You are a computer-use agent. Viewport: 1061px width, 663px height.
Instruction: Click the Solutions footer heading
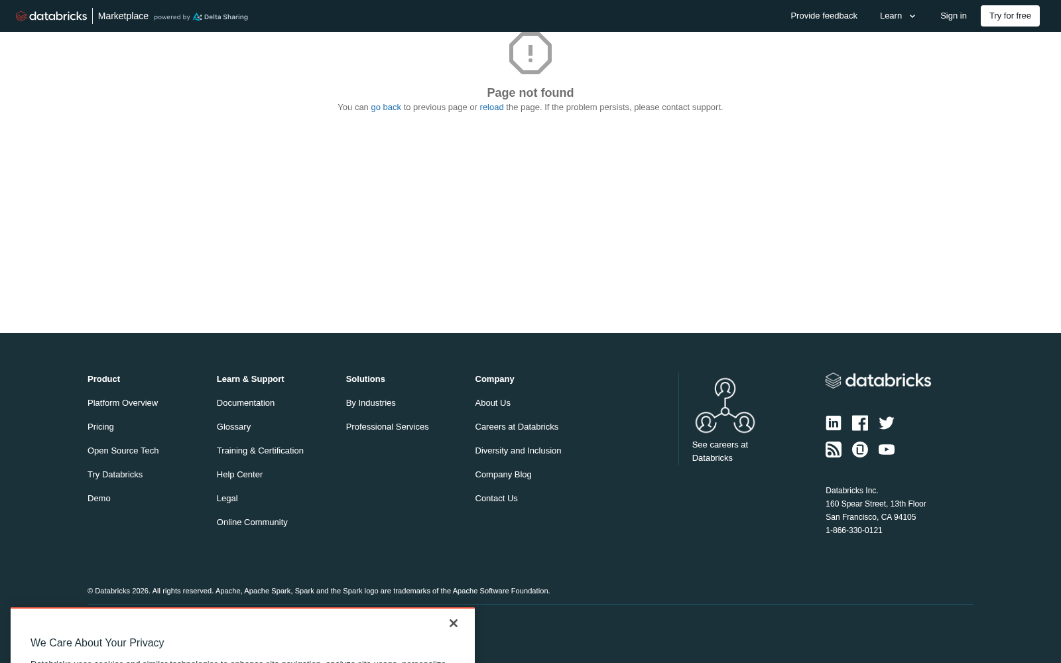click(x=365, y=379)
